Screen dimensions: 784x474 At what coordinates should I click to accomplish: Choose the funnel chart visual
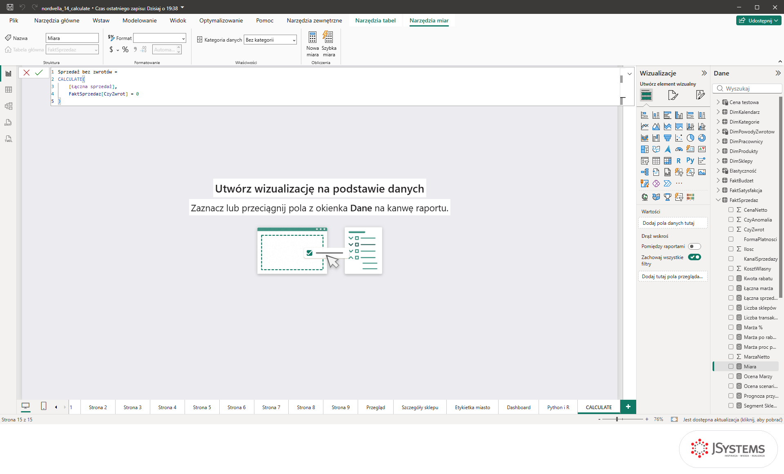[x=667, y=138]
